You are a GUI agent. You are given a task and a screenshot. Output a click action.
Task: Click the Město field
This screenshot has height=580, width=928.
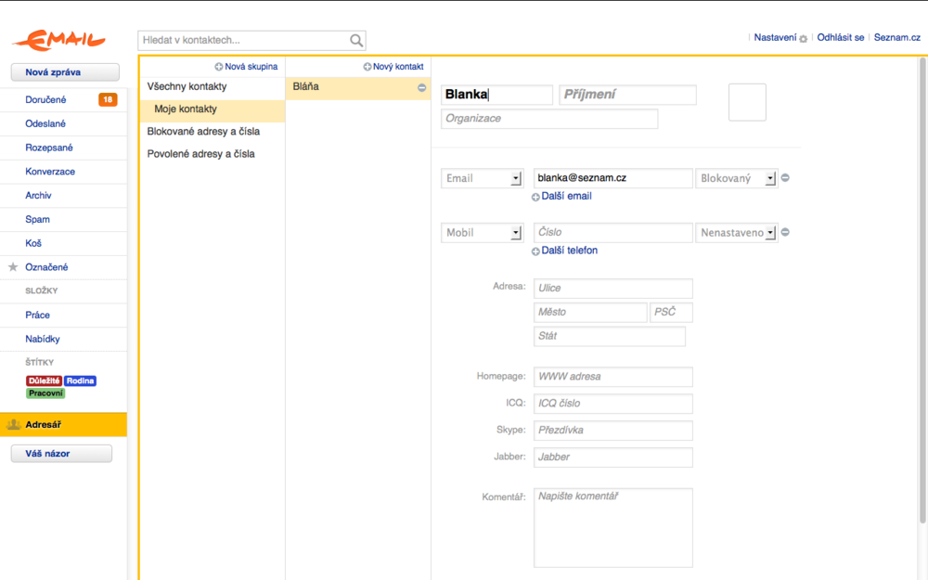pyautogui.click(x=590, y=312)
